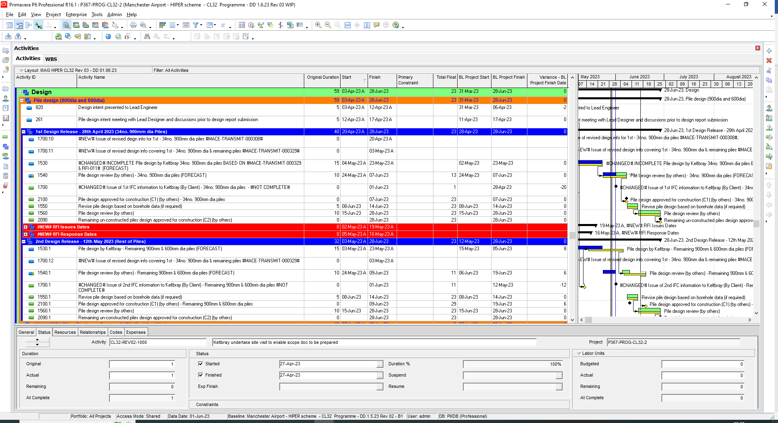Zoom in on the Gantt timeline
This screenshot has height=423, width=778.
(x=318, y=25)
